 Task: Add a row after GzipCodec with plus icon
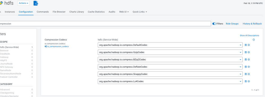click(x=249, y=52)
